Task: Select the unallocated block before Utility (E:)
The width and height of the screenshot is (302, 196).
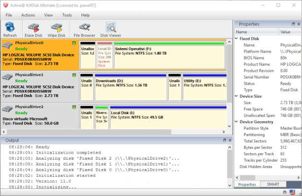Action: tap(175, 87)
